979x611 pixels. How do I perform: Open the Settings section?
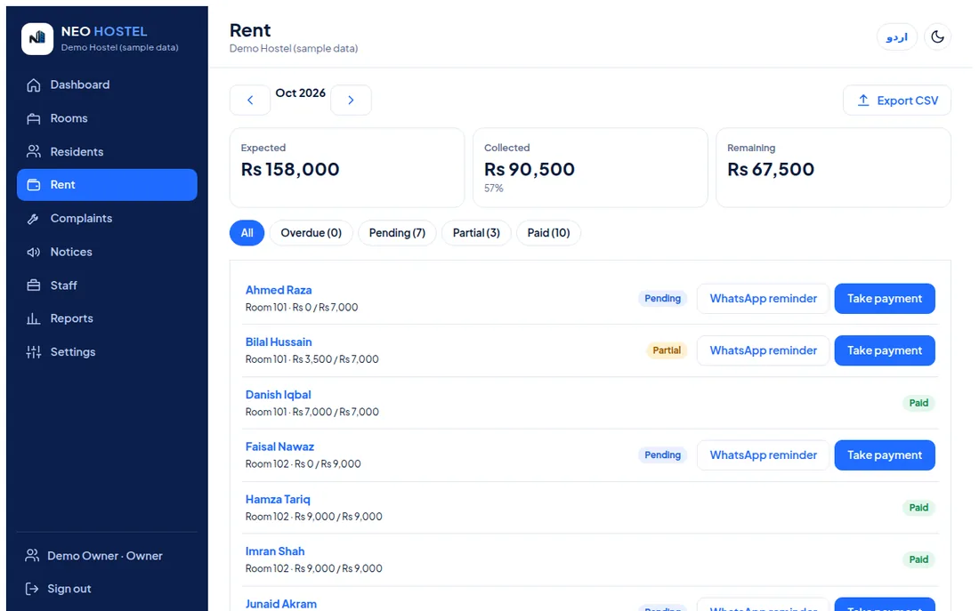pyautogui.click(x=107, y=352)
